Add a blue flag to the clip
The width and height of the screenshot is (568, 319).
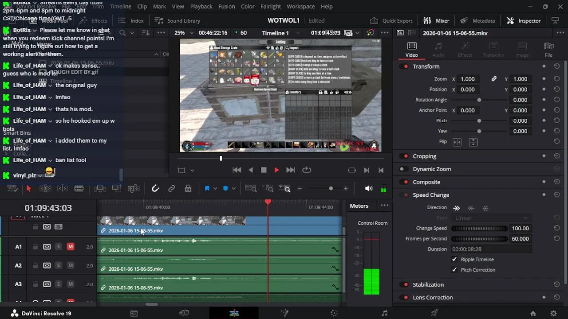207,189
